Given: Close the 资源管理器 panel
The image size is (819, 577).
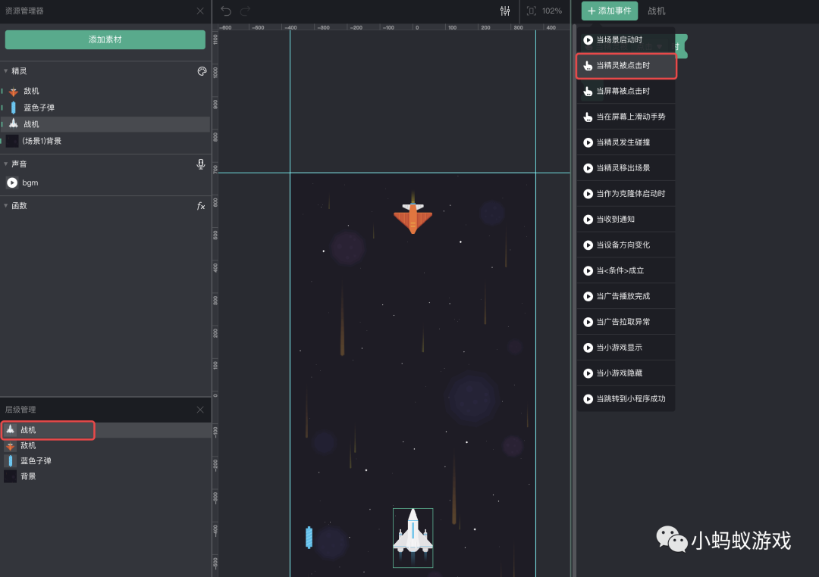Looking at the screenshot, I should tap(200, 11).
